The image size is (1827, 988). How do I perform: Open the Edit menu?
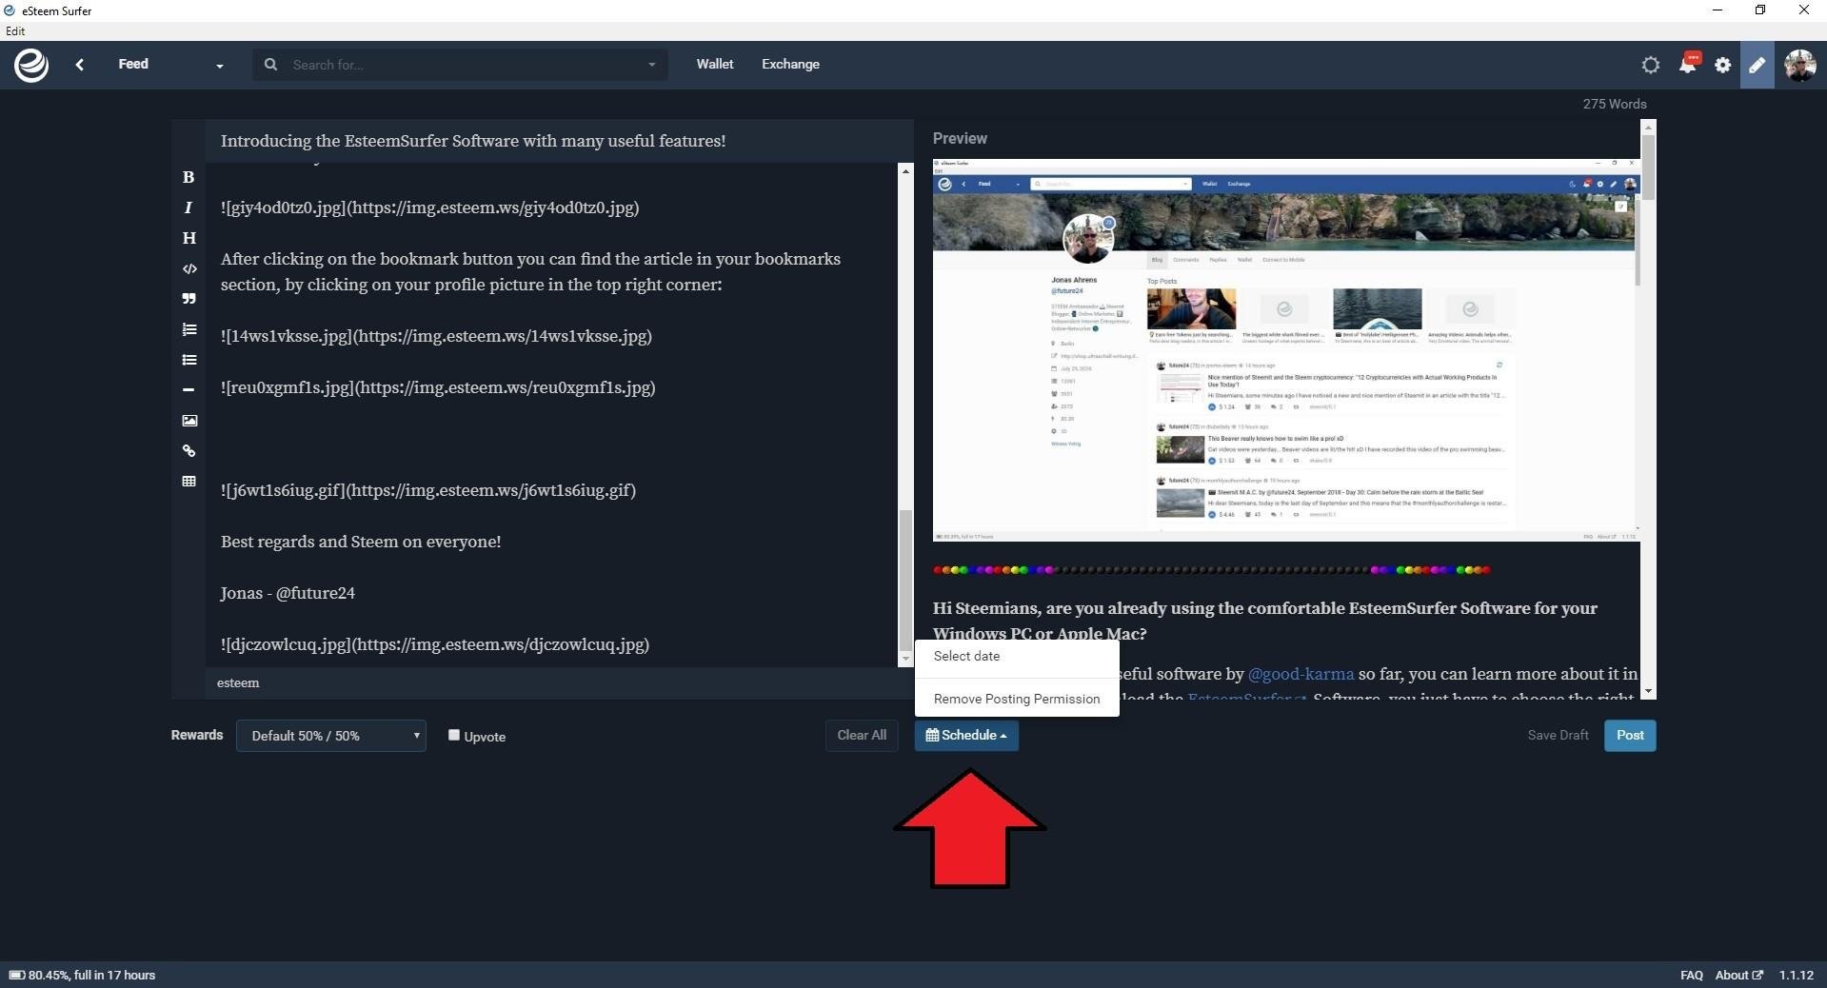(x=15, y=30)
